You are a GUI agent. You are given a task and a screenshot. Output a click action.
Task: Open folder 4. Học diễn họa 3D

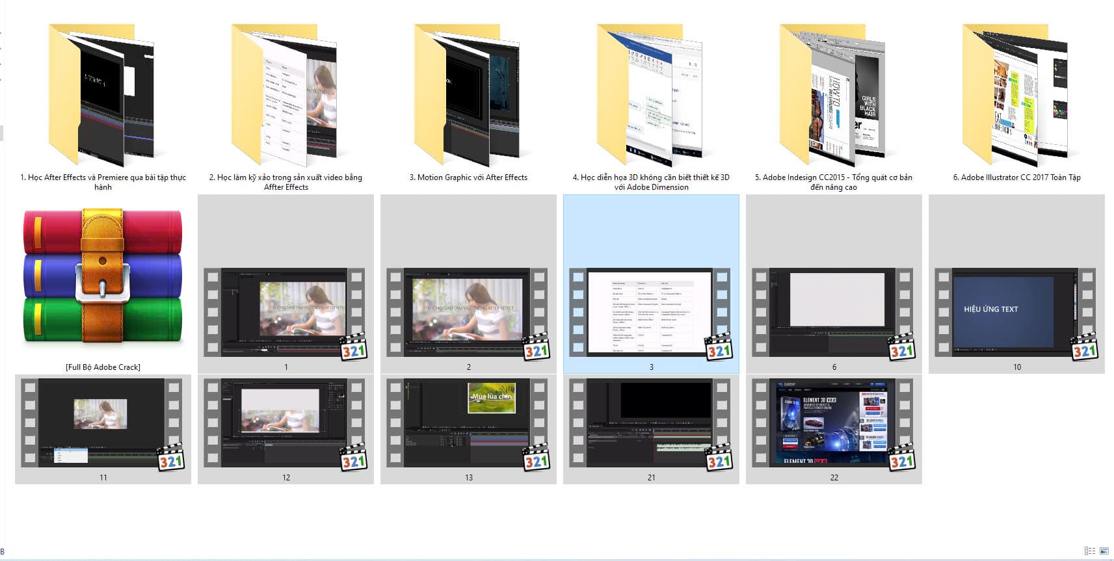pos(650,96)
